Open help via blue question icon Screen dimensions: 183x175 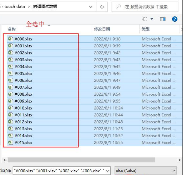click(x=175, y=19)
